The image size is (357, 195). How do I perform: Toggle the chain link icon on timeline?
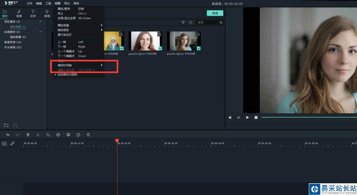tap(12, 143)
